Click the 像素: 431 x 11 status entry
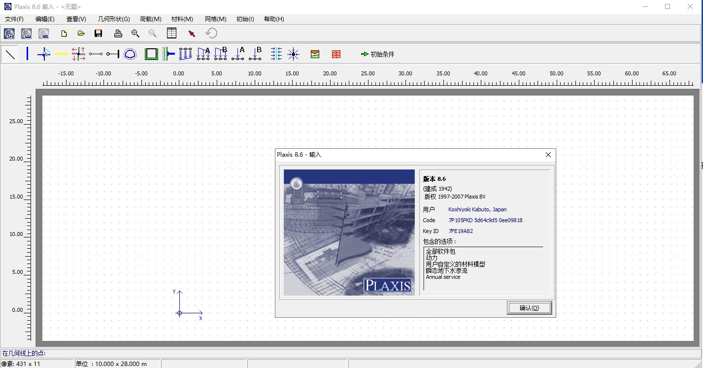 (21, 364)
